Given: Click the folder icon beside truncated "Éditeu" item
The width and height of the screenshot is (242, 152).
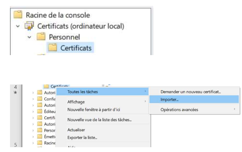Looking at the screenshot, I should [x=40, y=111].
